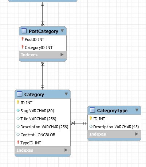Select relationship line between Category and CategoryType
Screen dimensions: 146x167
pos(79,123)
